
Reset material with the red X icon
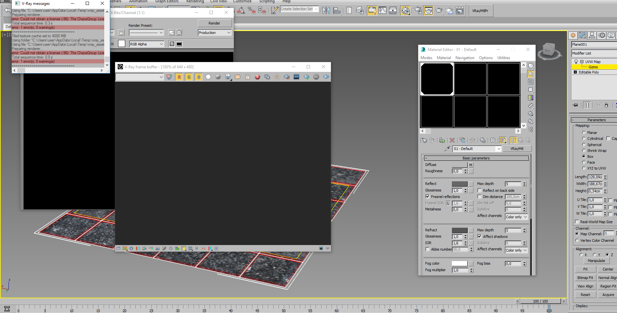452,140
